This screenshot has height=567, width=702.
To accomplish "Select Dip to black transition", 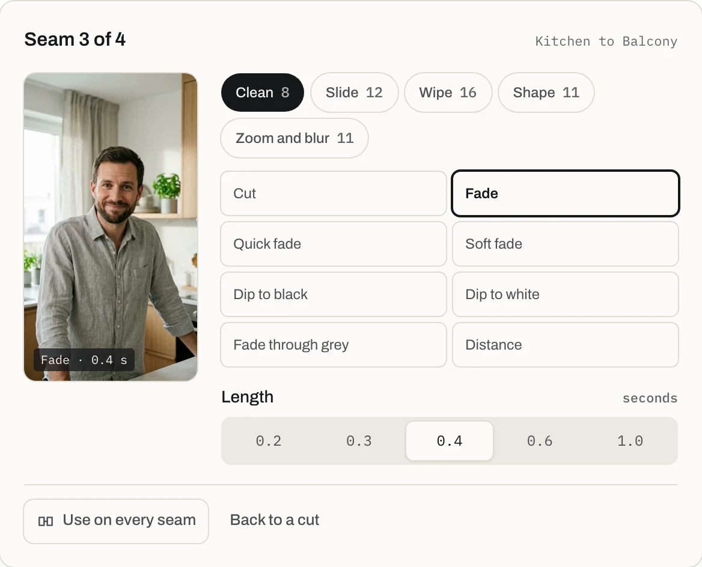I will [x=334, y=294].
